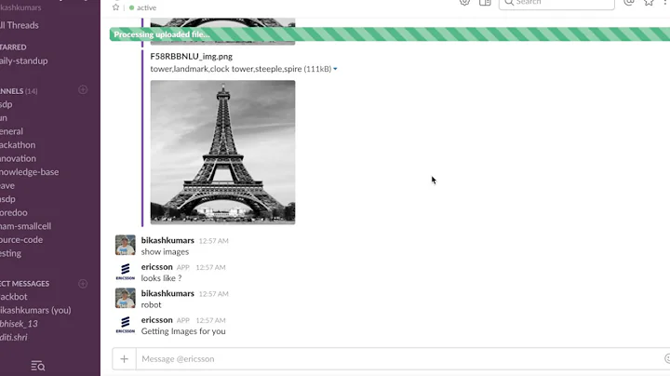
Task: Click the attach plus button in the message box
Action: pyautogui.click(x=125, y=359)
